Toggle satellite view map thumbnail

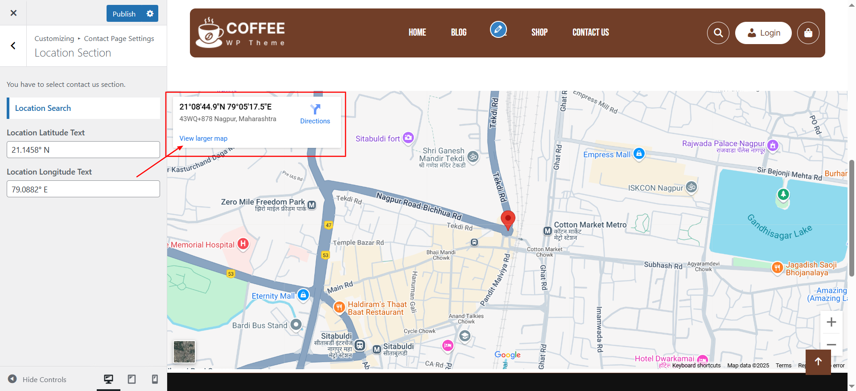(184, 352)
